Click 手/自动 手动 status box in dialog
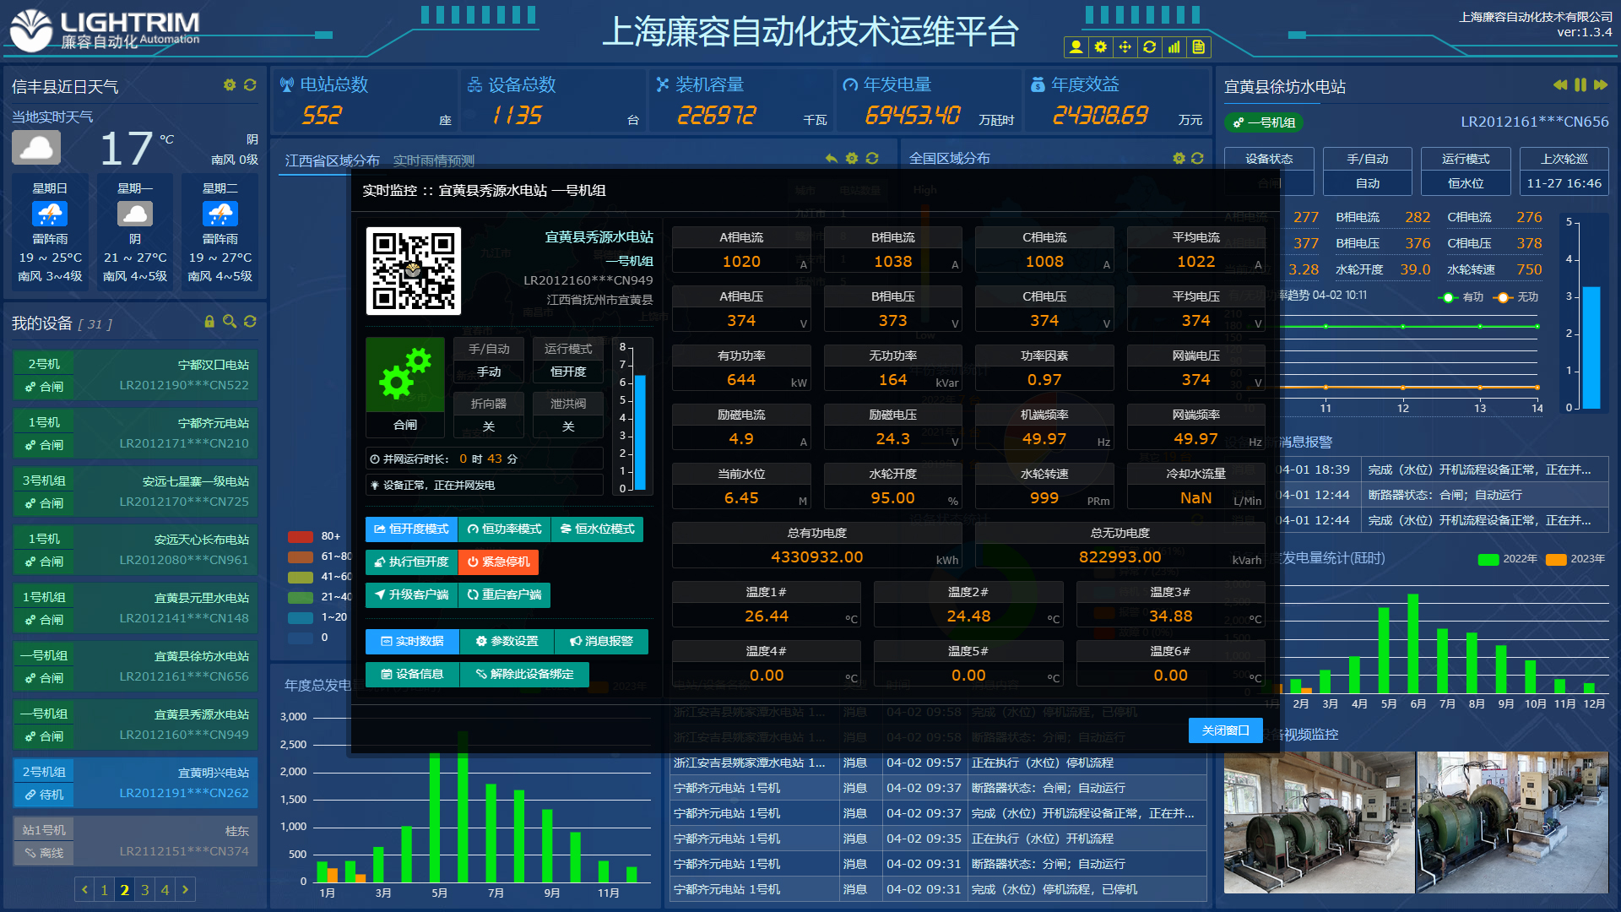1621x912 pixels. pos(489,361)
